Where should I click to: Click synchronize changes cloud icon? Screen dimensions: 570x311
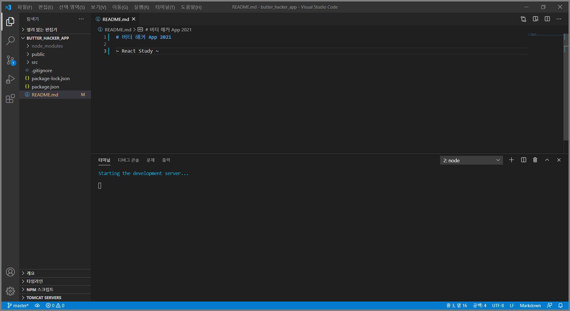[37, 305]
